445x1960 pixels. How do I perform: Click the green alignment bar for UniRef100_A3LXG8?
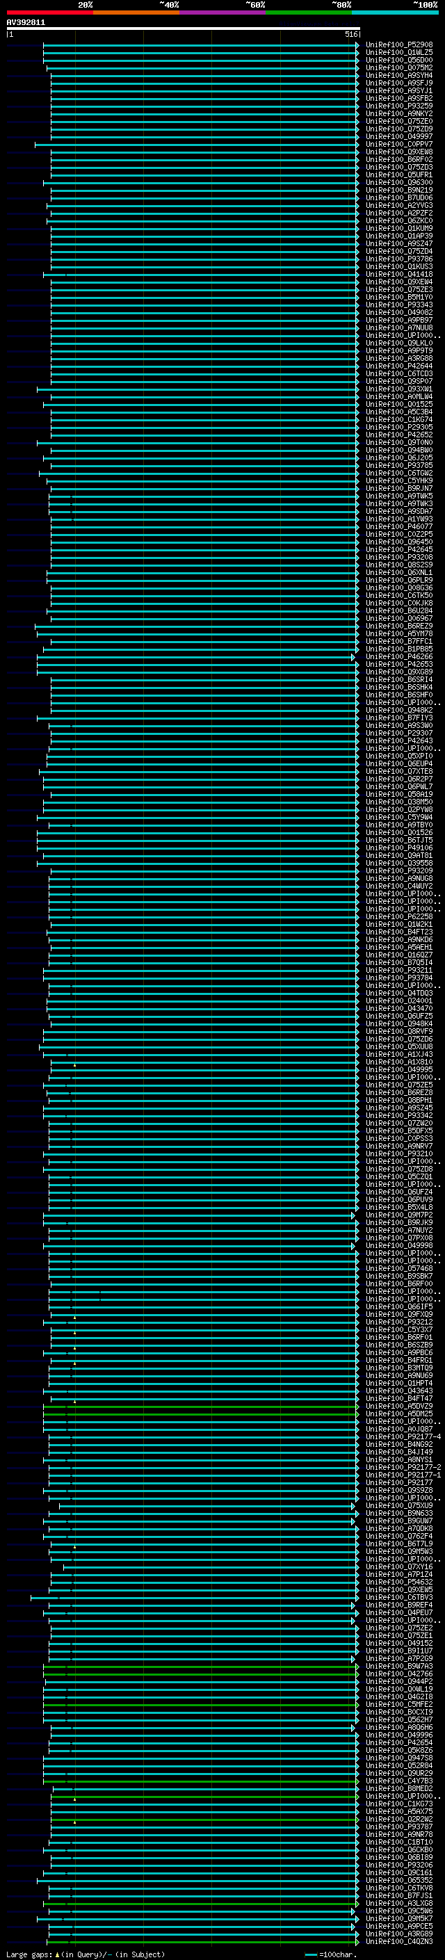pyautogui.click(x=201, y=1904)
